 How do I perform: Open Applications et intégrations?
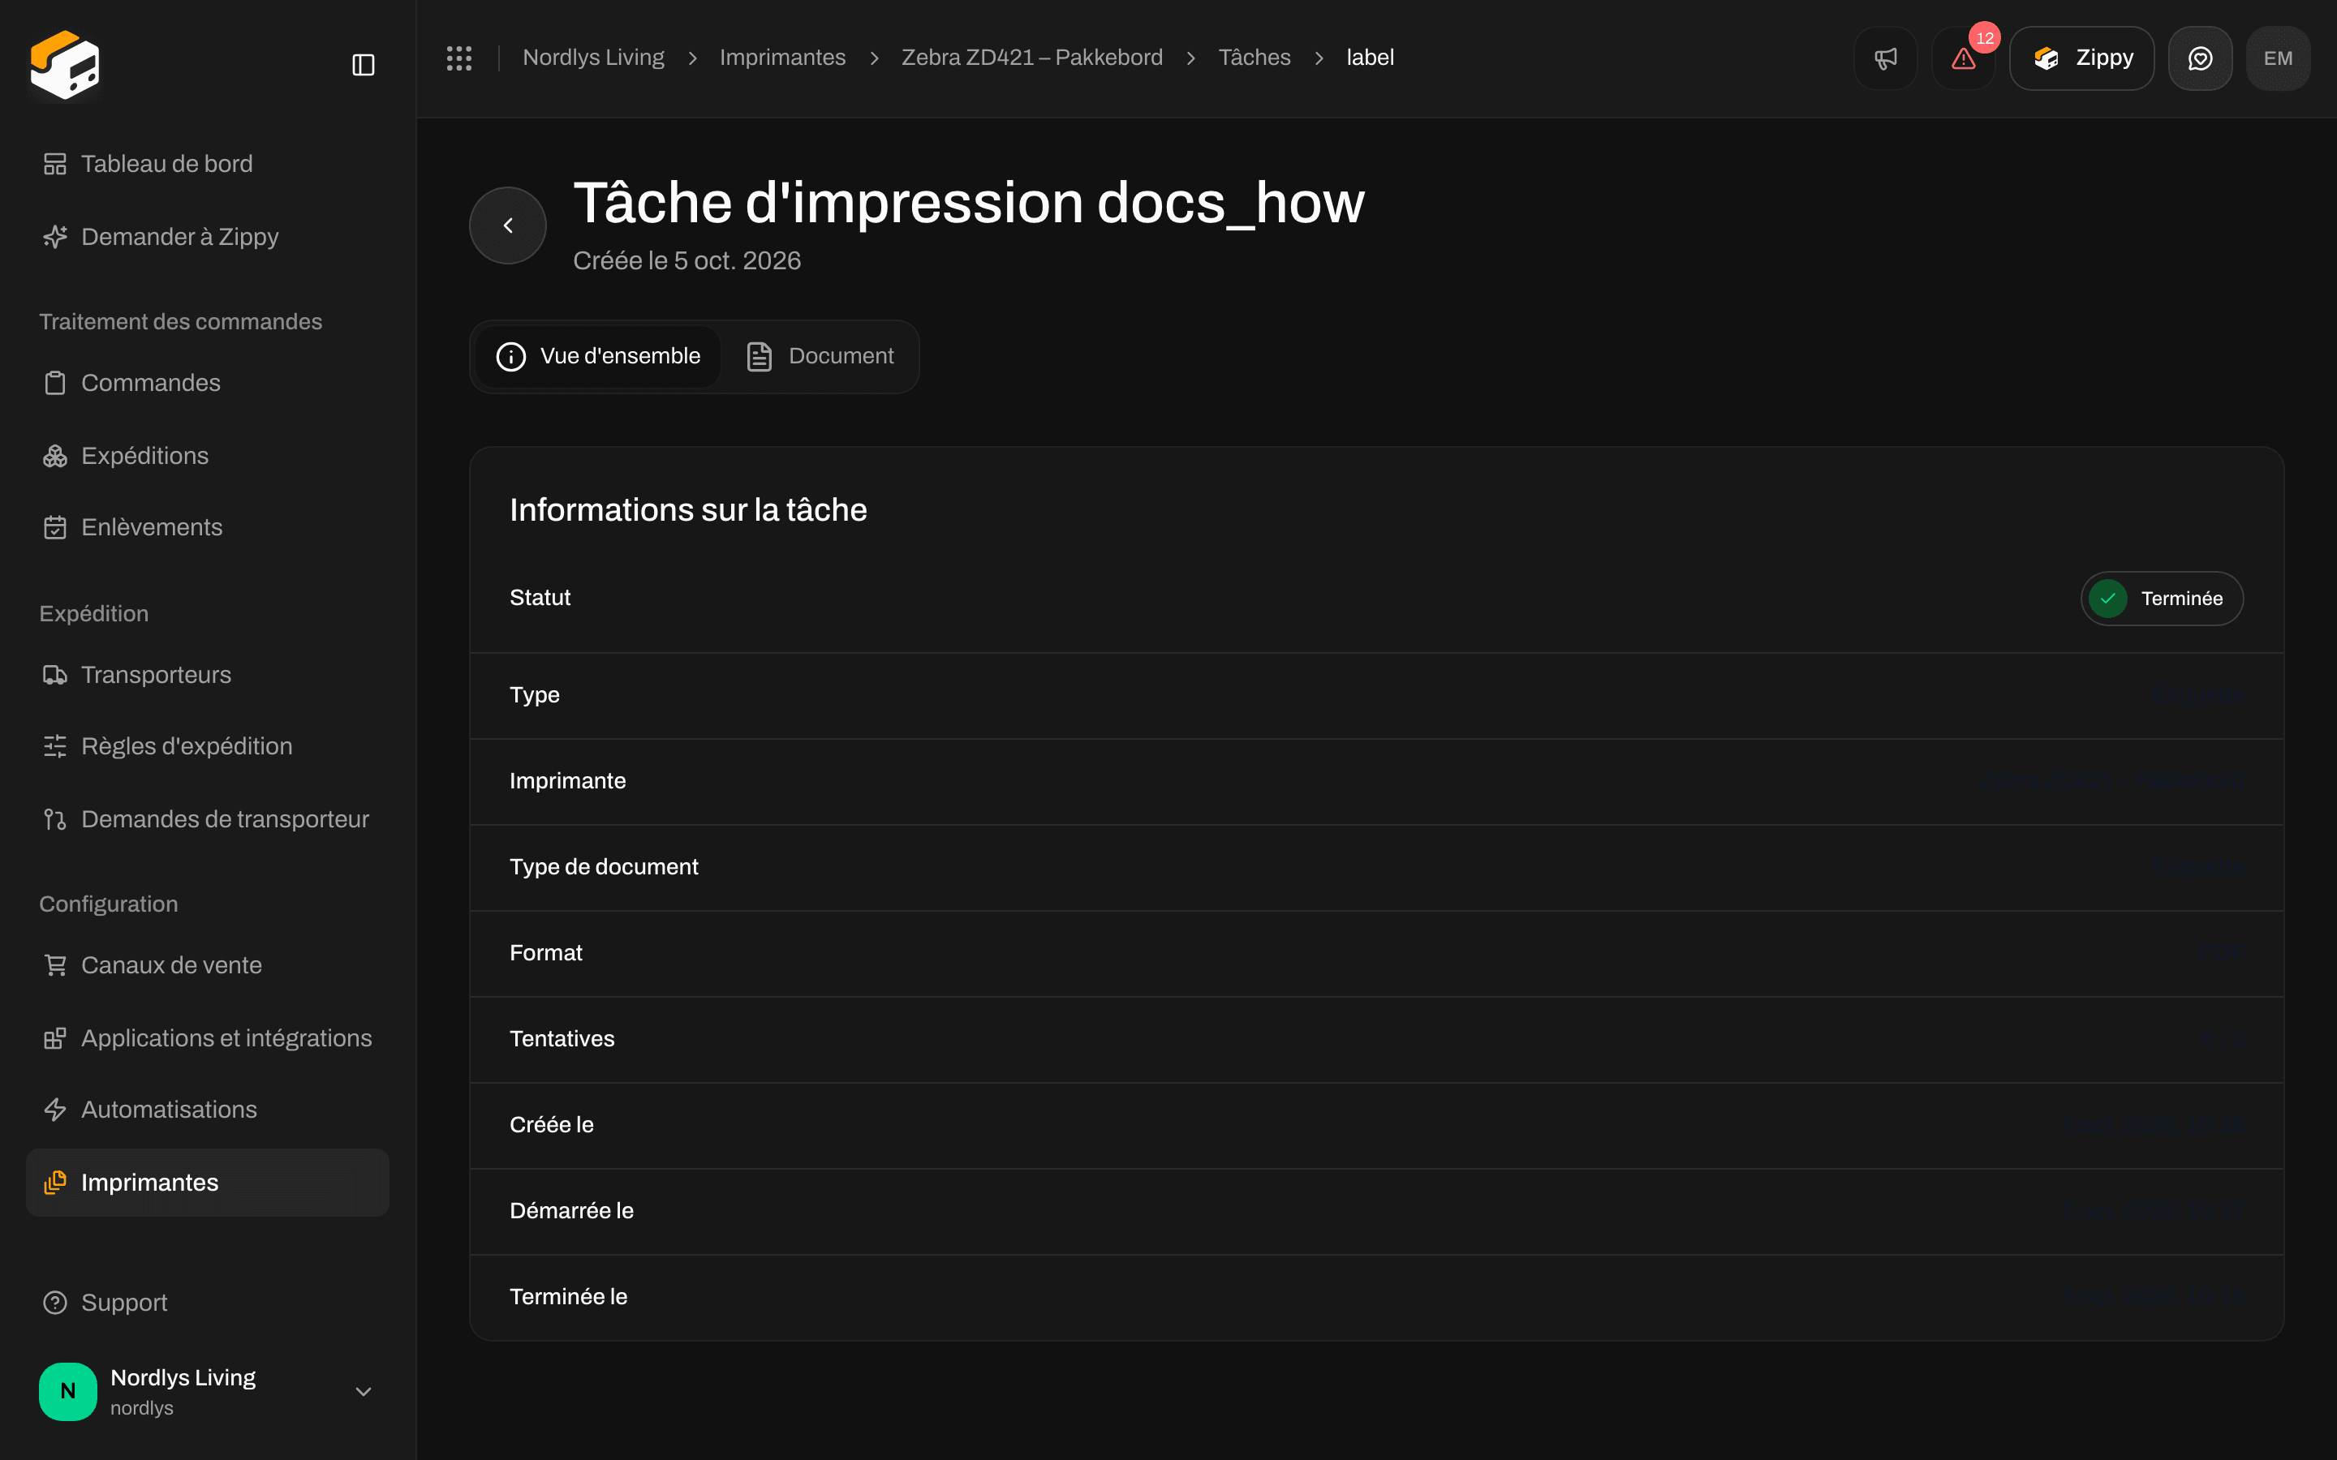(208, 1038)
